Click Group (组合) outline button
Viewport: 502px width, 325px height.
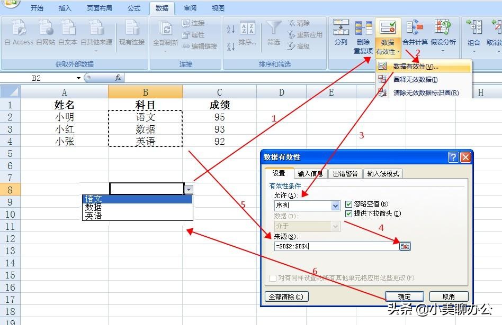474,36
